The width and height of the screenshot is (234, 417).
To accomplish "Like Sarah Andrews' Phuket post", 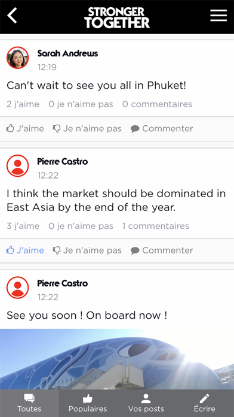I will point(25,129).
